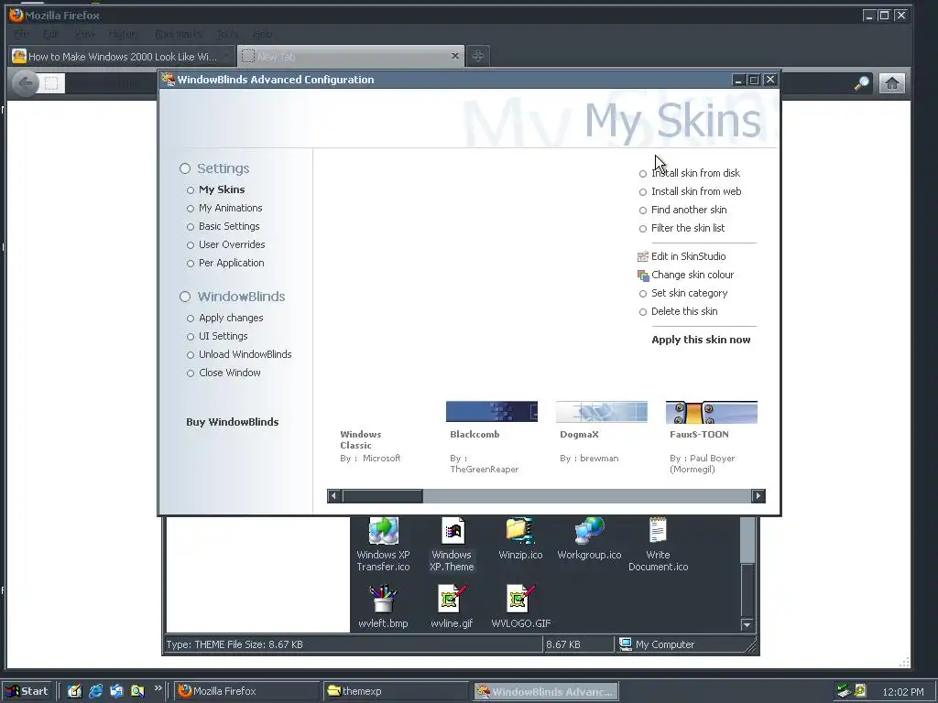Viewport: 938px width, 703px height.
Task: Click skin list scroll left arrow
Action: [x=333, y=495]
